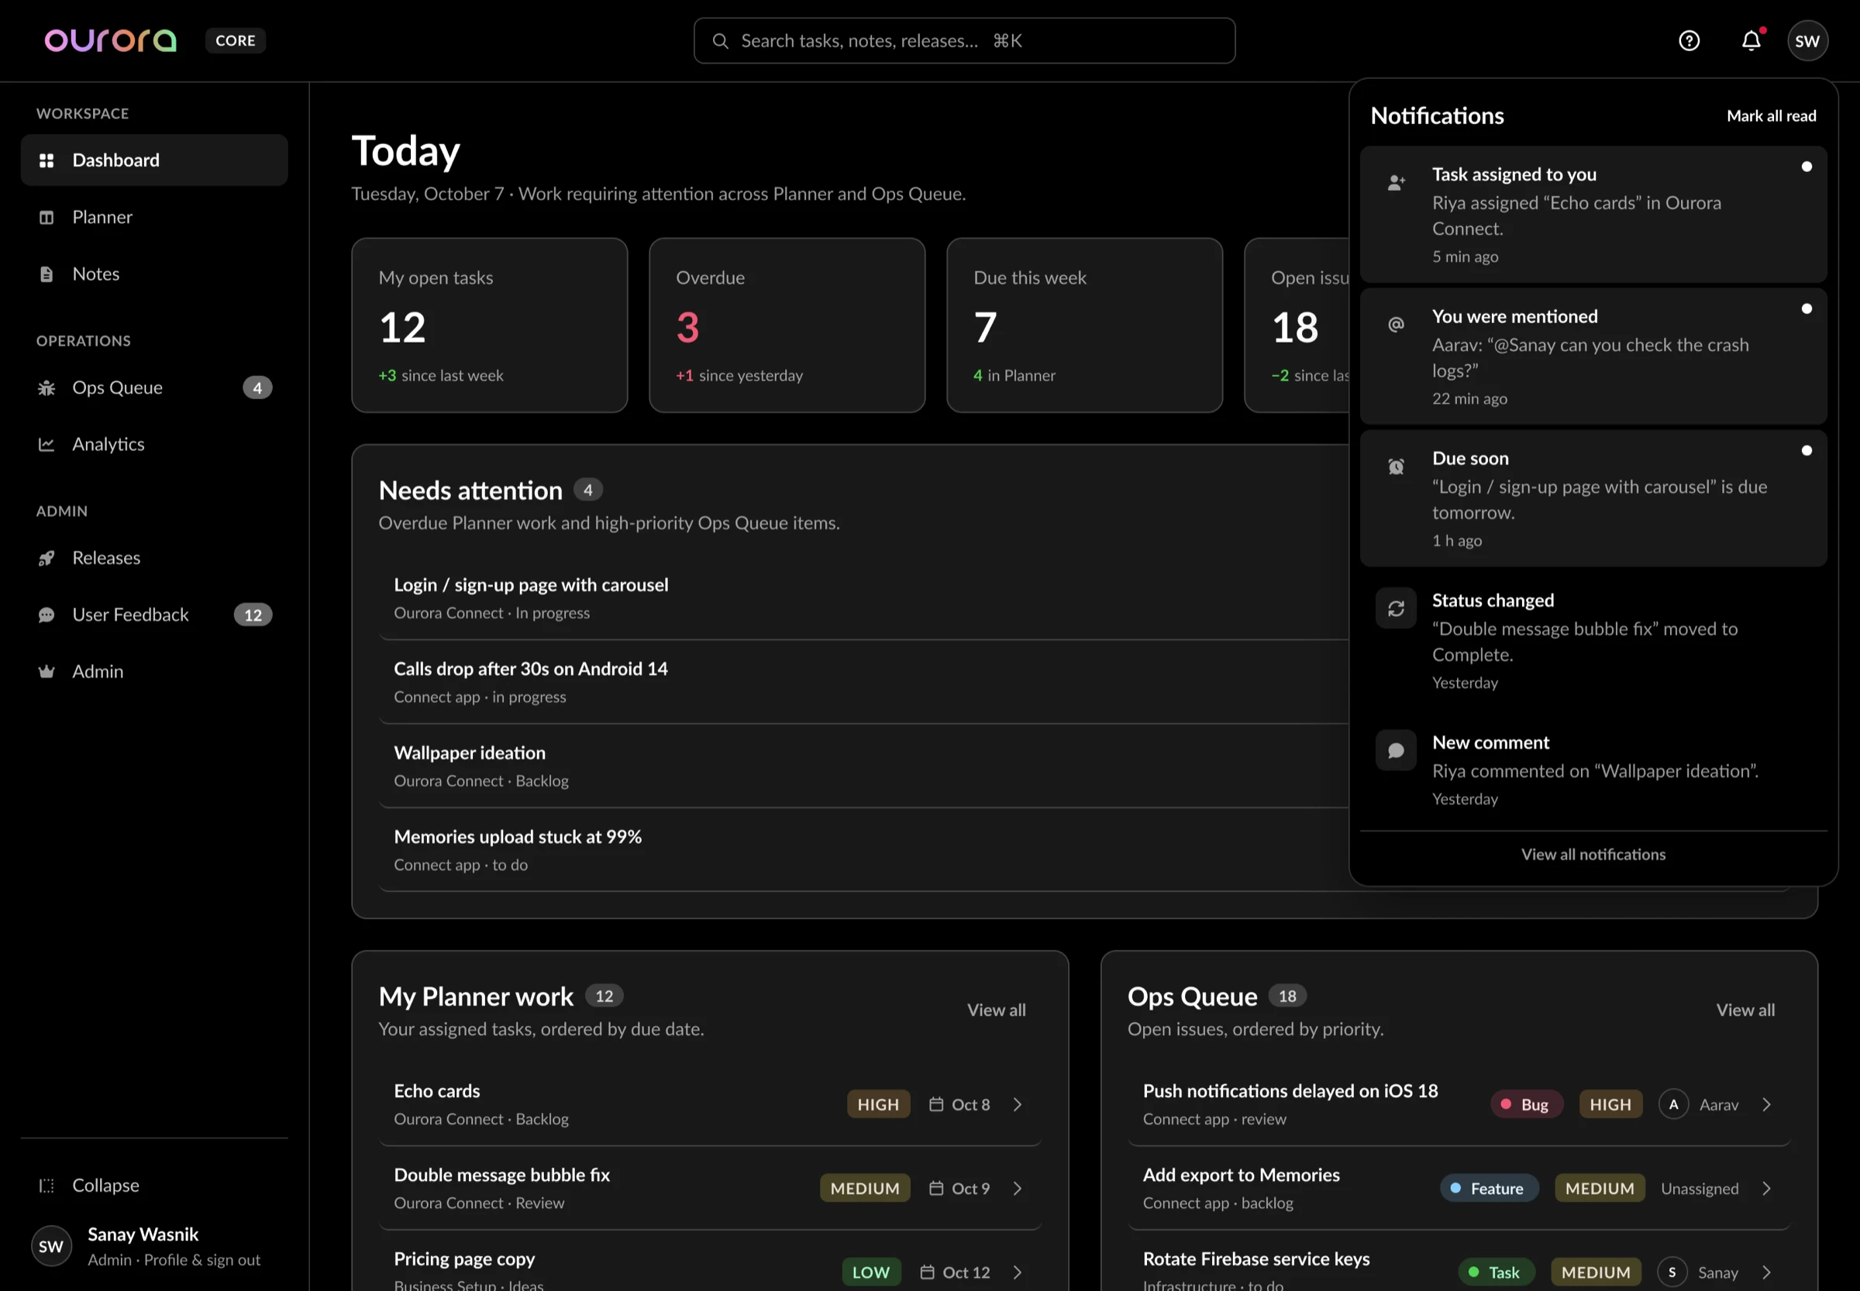Open the Overdue stat card
Screen dimensions: 1860x1291
click(x=787, y=325)
